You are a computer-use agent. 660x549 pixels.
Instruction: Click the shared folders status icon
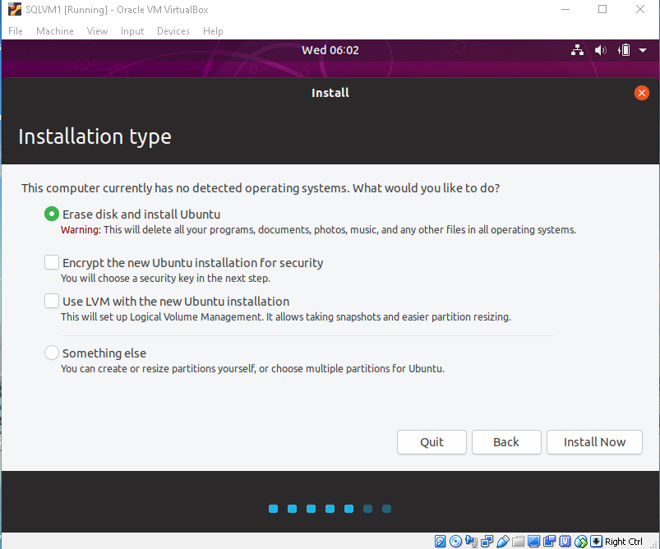[x=518, y=542]
